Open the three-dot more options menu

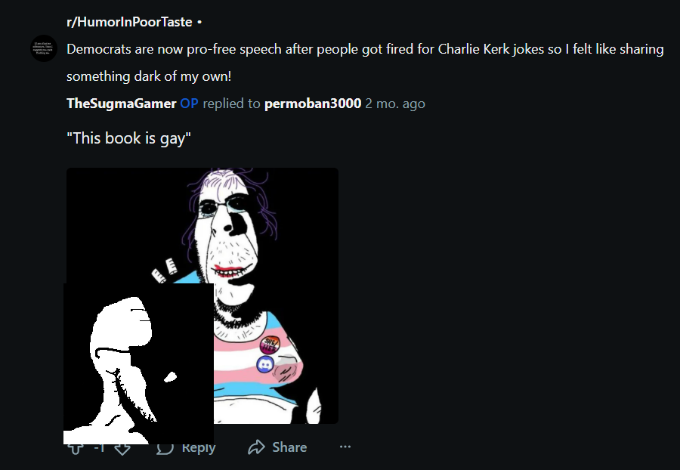[x=345, y=447]
